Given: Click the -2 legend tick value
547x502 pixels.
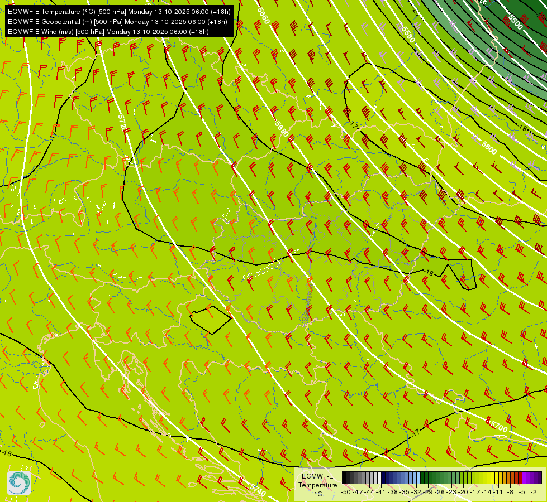Looking at the screenshot, I should [534, 492].
